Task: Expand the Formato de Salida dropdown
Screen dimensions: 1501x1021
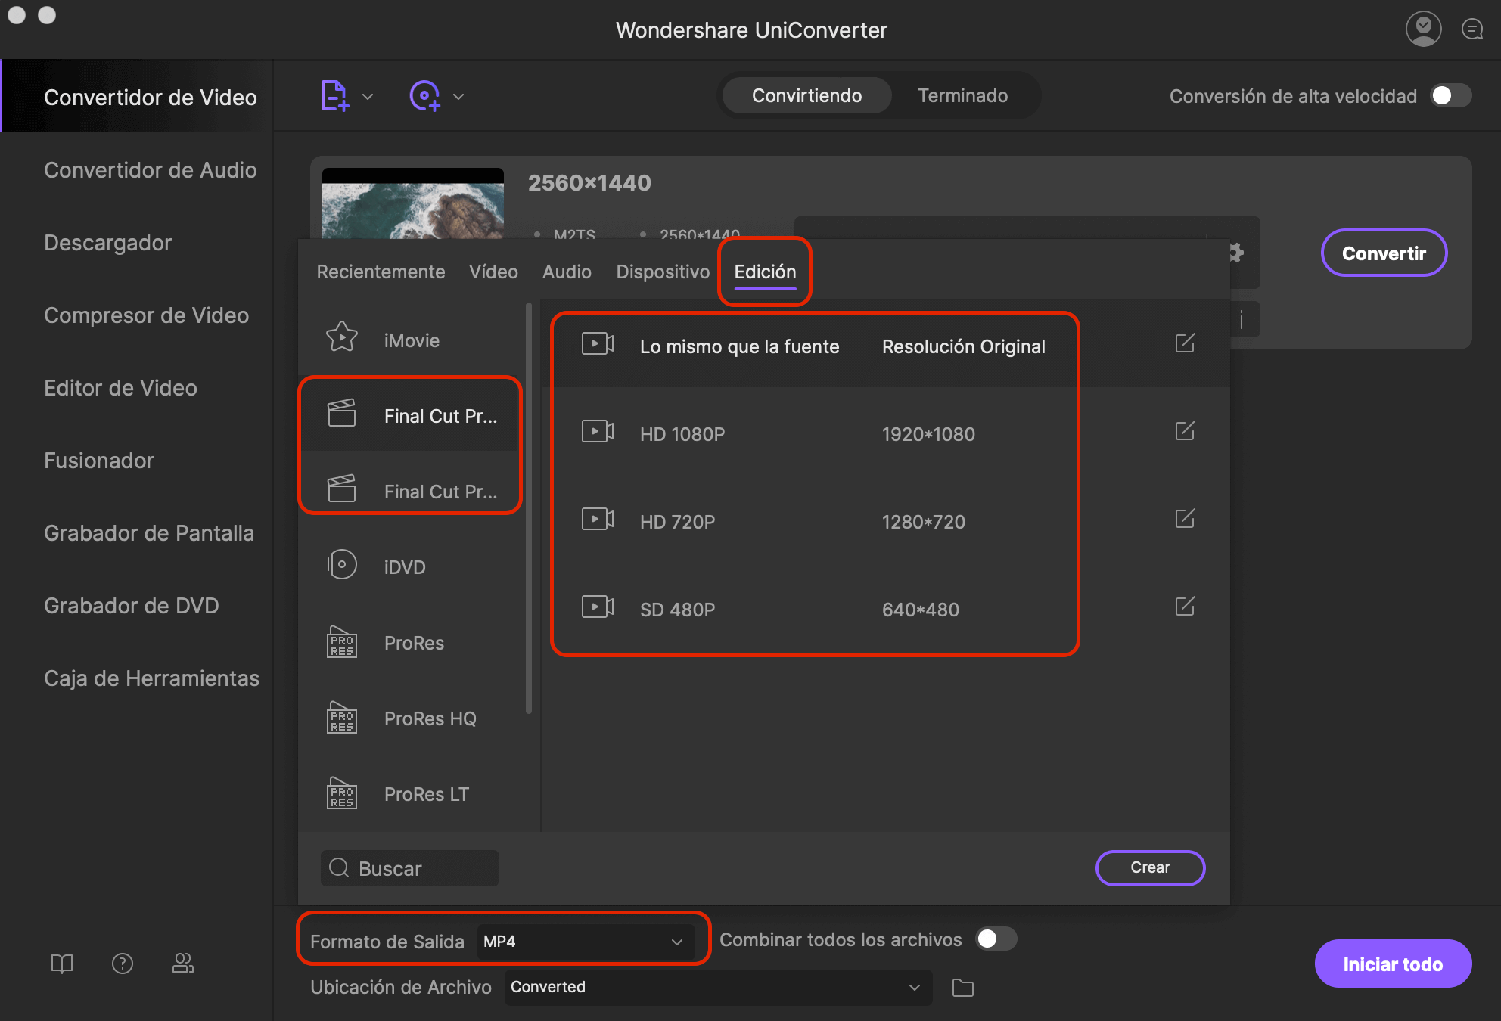Action: pos(584,942)
